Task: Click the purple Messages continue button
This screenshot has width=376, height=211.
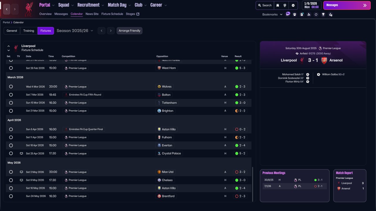Action: coord(347,5)
